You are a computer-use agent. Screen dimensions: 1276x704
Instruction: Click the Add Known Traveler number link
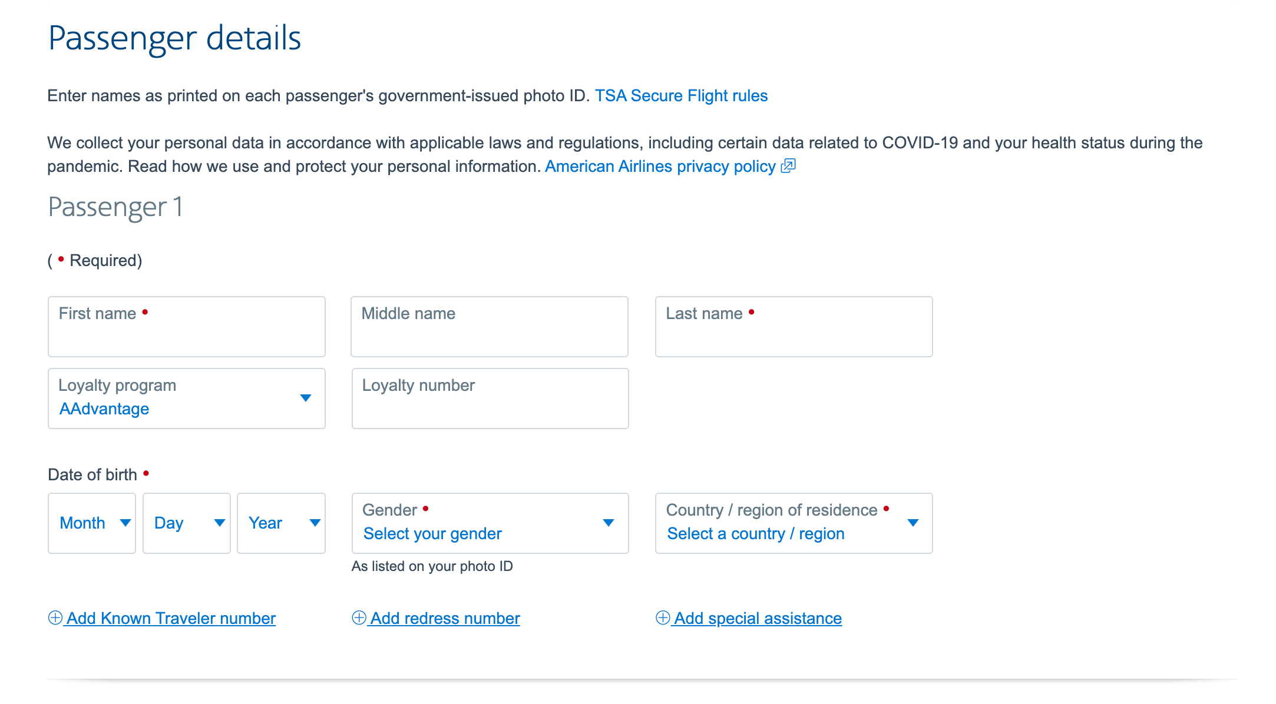tap(171, 618)
